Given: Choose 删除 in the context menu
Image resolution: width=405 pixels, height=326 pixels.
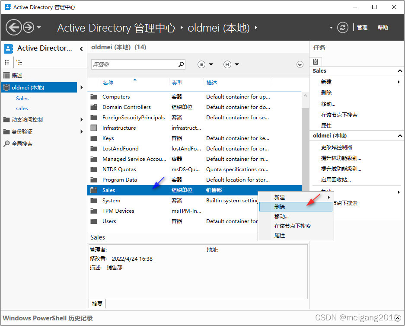Looking at the screenshot, I should click(296, 207).
